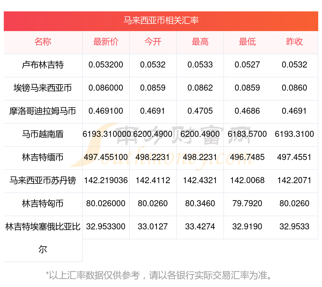
Task: Click latest price 6193.310000
Action: (x=106, y=134)
